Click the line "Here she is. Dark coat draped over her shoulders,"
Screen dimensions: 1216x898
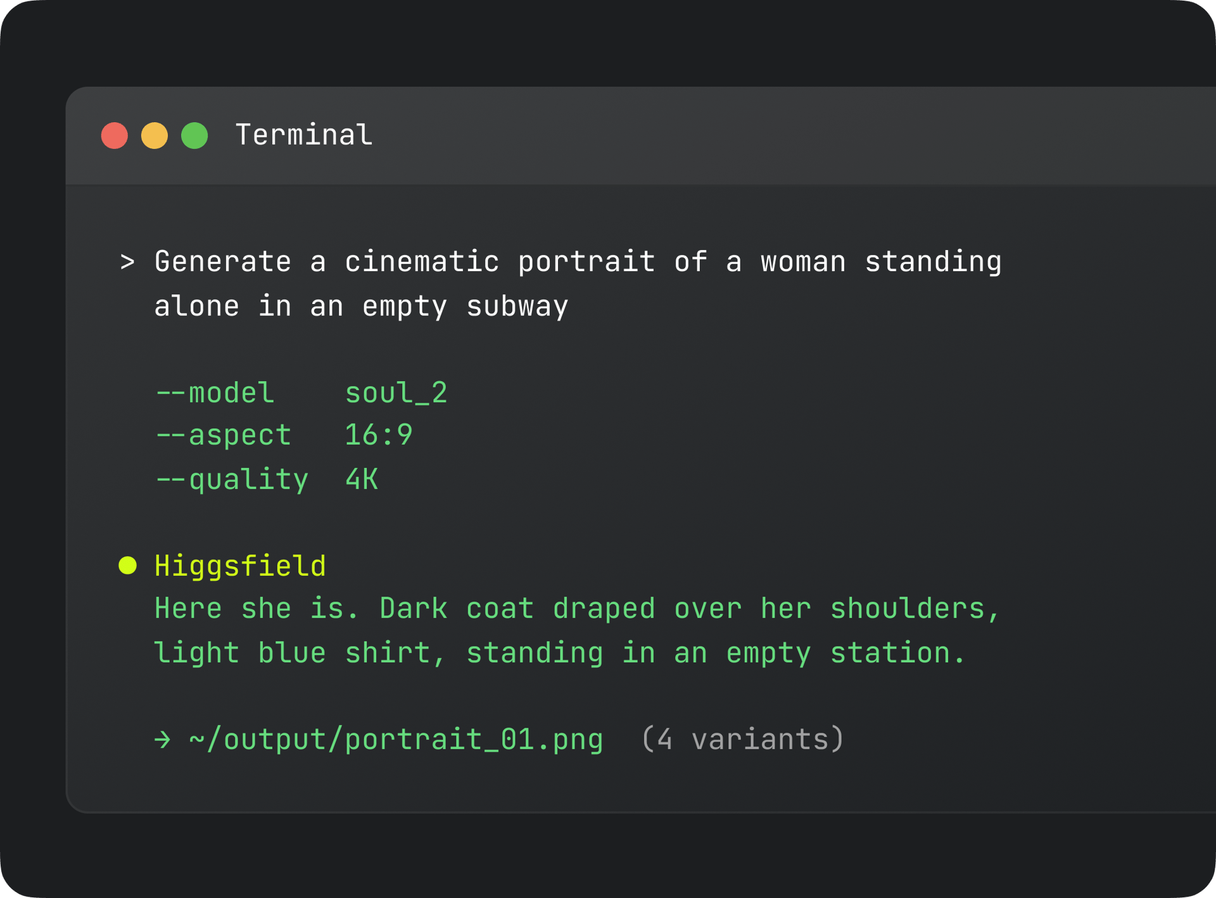point(577,609)
